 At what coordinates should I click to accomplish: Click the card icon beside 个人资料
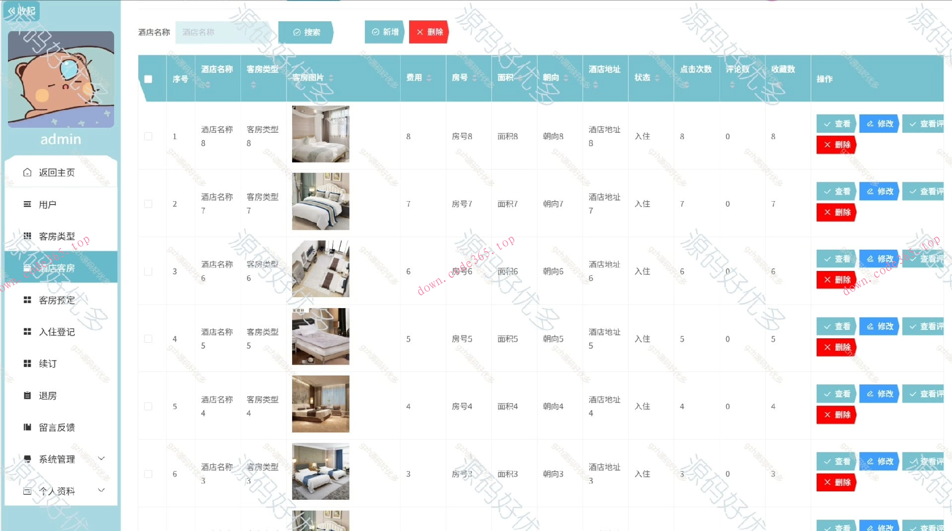pos(27,491)
